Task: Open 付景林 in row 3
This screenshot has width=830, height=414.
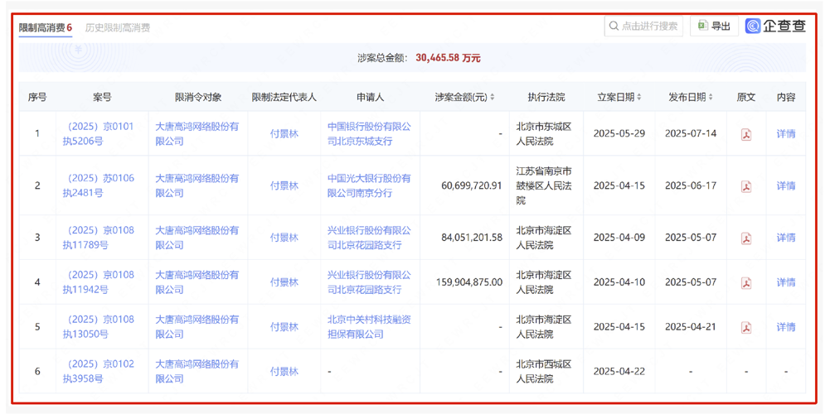Action: coord(284,238)
